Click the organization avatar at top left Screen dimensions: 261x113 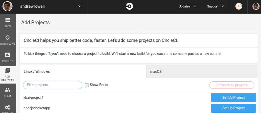8,6
